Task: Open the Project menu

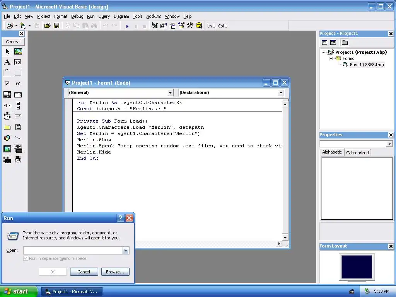Action: 44,16
